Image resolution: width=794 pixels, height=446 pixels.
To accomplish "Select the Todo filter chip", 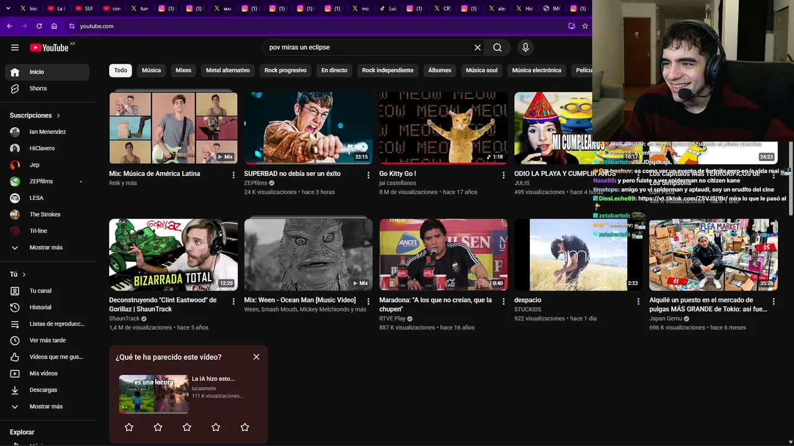I will point(120,71).
